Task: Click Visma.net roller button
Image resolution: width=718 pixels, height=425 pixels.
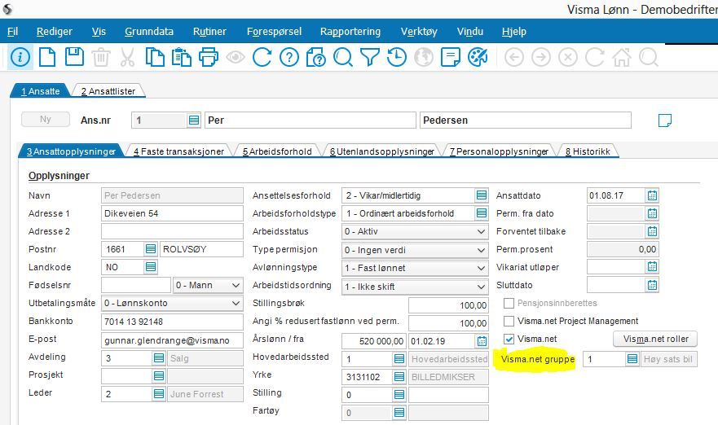Action: point(655,339)
